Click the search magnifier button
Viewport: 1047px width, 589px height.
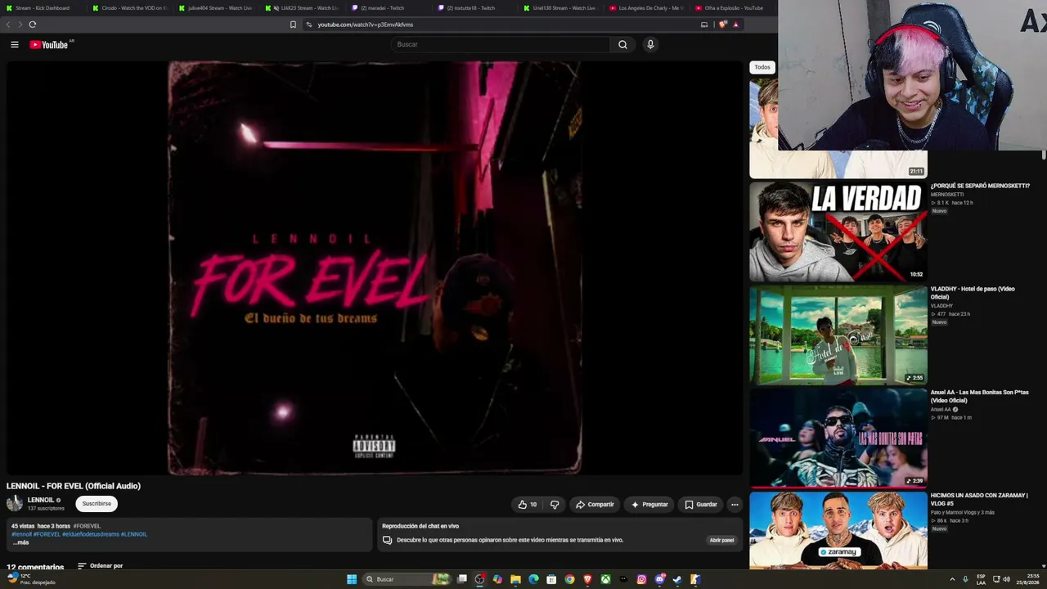(622, 44)
